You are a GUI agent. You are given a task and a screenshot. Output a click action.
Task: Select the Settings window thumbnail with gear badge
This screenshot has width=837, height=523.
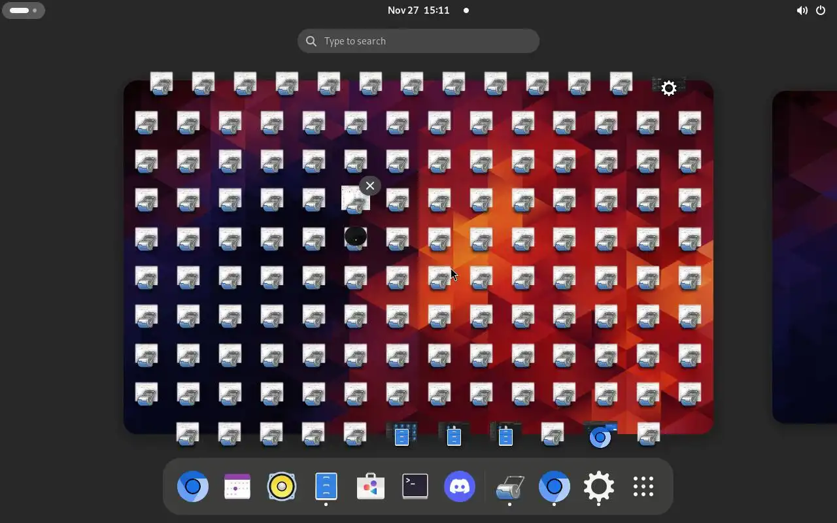(x=668, y=86)
